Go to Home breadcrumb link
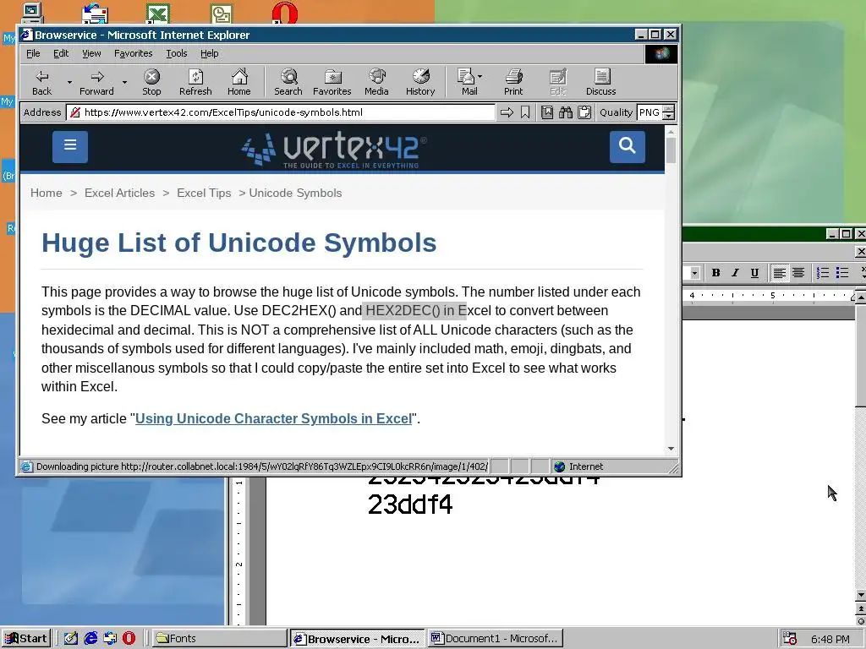This screenshot has height=649, width=866. click(47, 194)
